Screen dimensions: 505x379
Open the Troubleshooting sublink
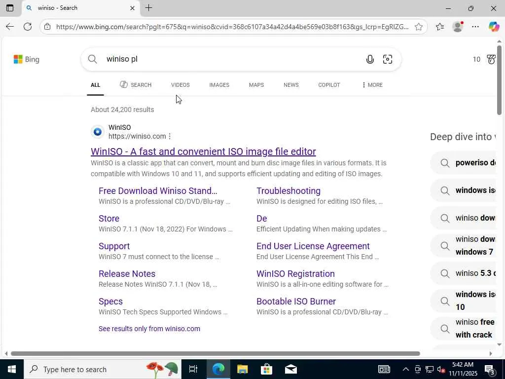(x=288, y=191)
